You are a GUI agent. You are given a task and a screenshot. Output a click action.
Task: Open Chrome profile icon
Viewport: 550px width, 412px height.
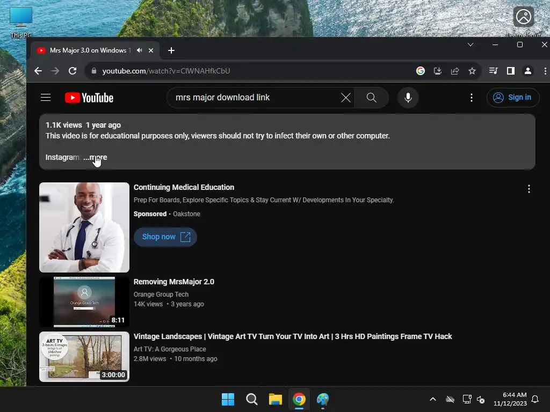pyautogui.click(x=527, y=71)
